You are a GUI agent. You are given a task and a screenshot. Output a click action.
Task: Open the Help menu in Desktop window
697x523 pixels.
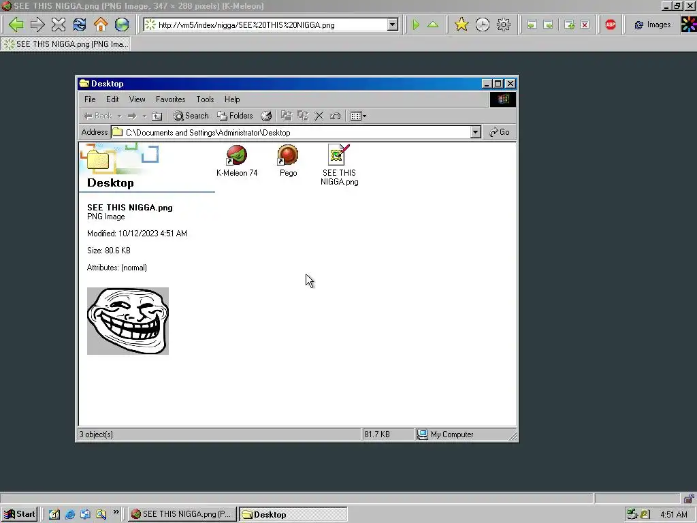[232, 99]
